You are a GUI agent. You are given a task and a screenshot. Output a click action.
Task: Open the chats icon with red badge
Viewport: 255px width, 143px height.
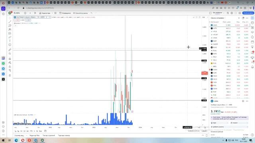pos(252,52)
